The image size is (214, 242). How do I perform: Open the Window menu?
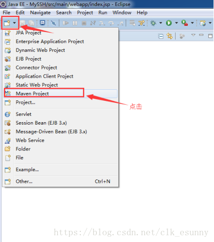[122, 13]
